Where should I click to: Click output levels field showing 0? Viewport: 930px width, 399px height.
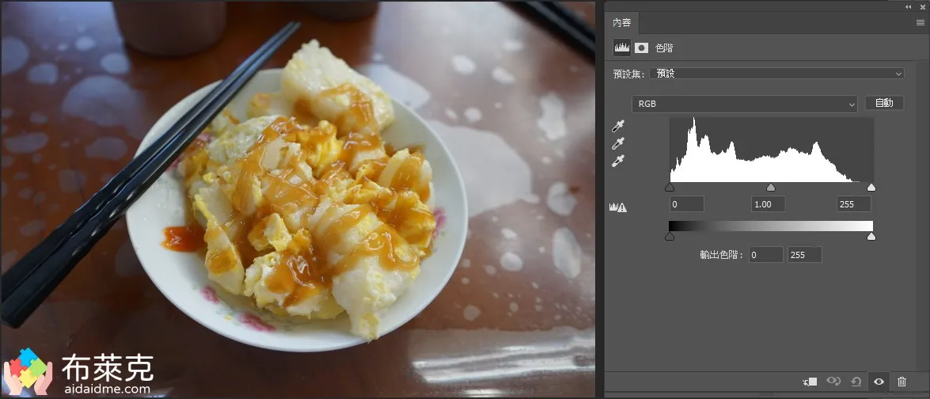765,255
